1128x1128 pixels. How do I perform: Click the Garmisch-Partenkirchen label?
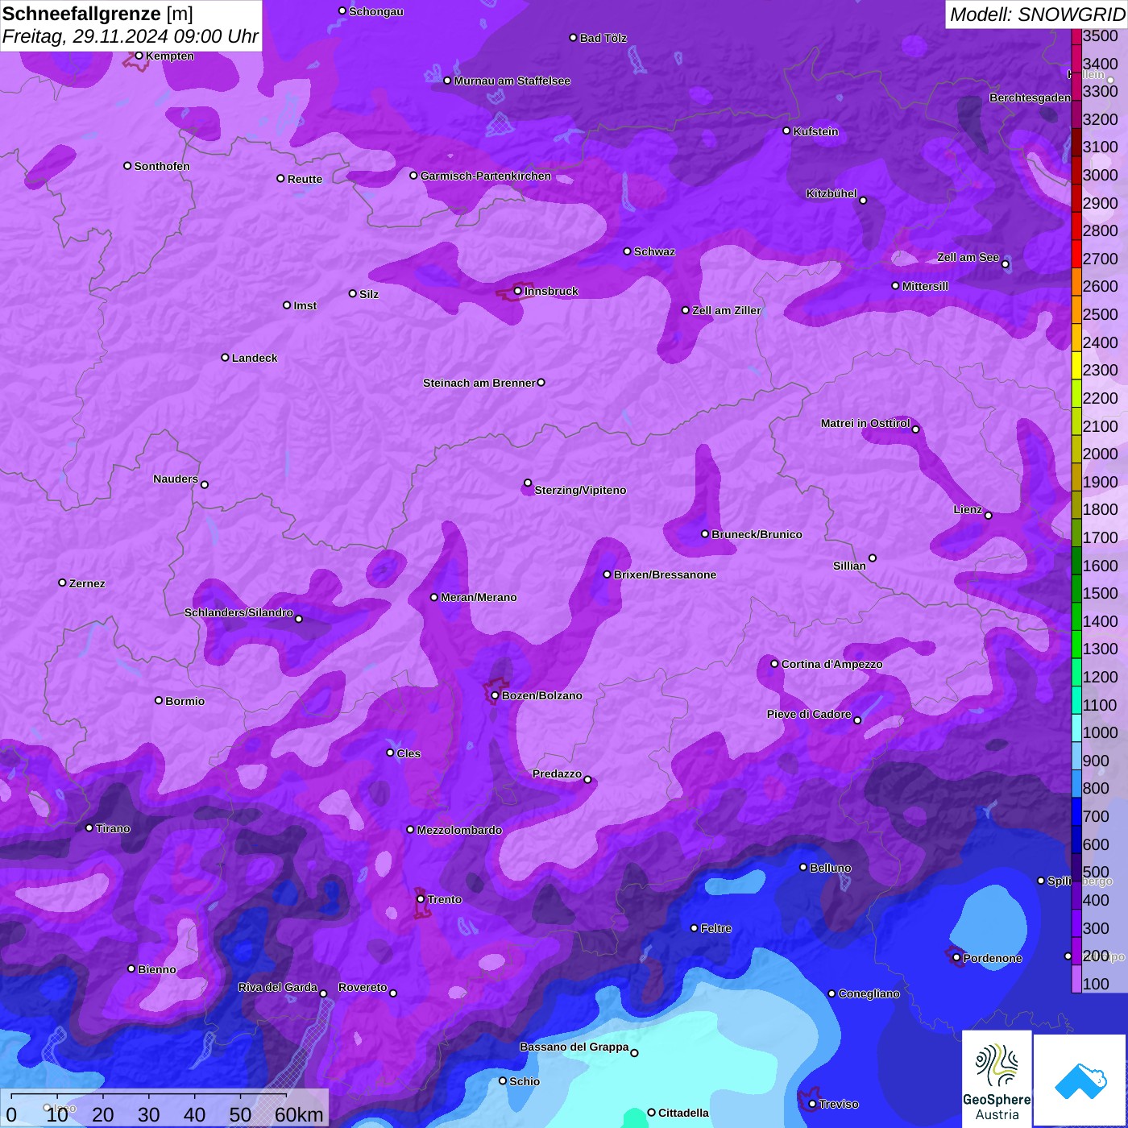[486, 176]
